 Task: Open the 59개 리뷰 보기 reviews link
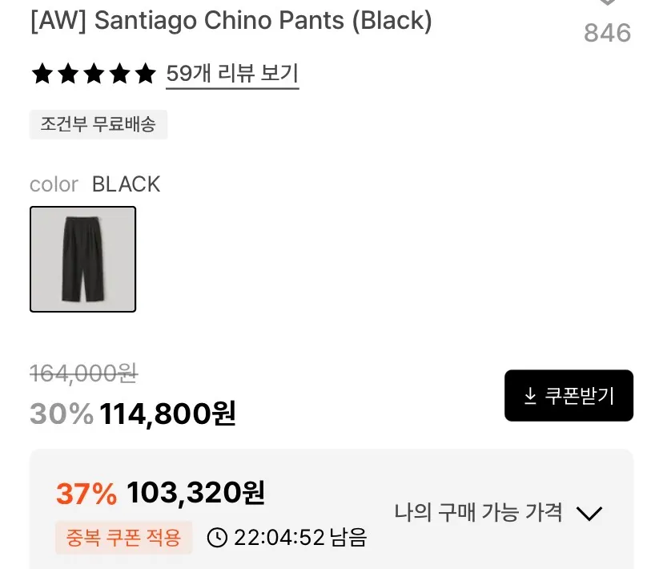(x=232, y=74)
